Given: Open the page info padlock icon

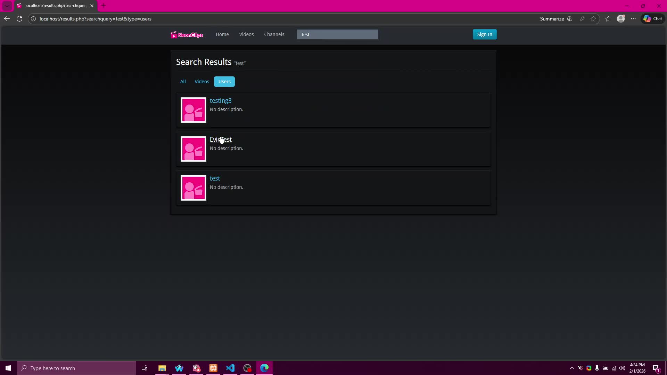Looking at the screenshot, I should click(x=33, y=19).
